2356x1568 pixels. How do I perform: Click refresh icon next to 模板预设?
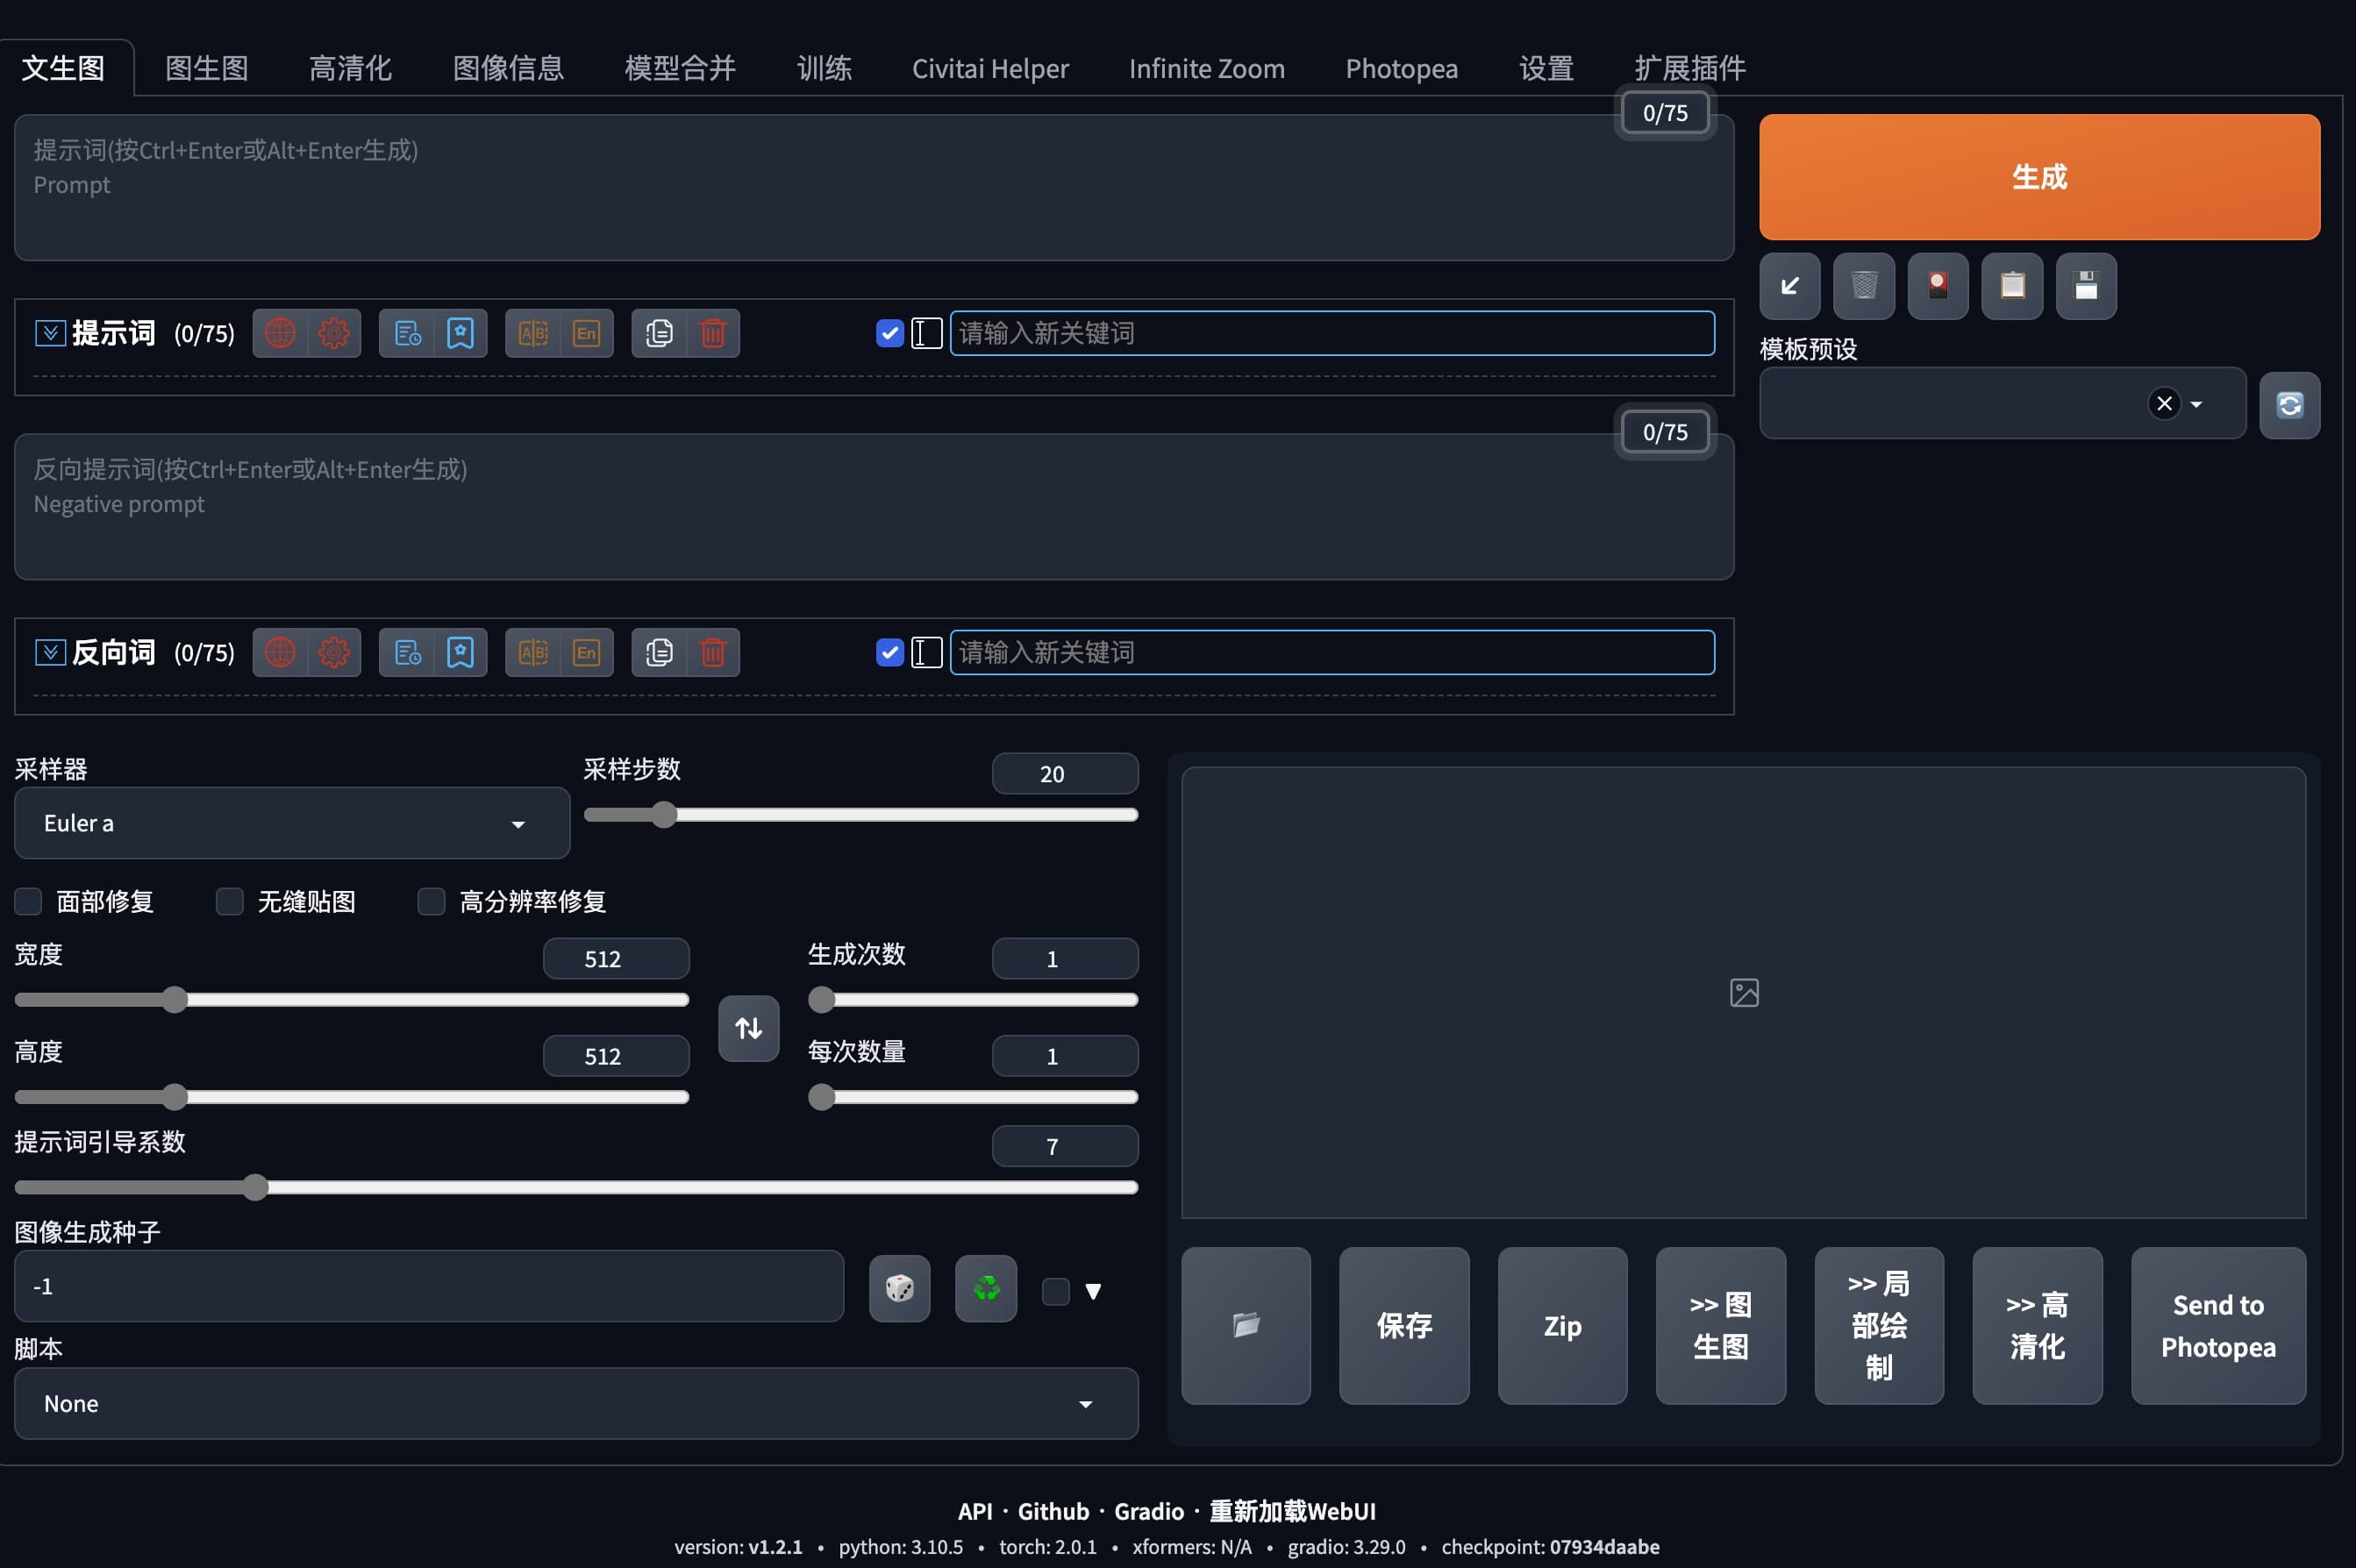(x=2289, y=404)
